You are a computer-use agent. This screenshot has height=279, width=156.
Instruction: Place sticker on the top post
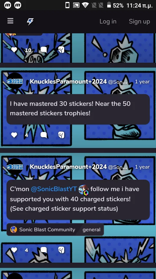(x=61, y=50)
